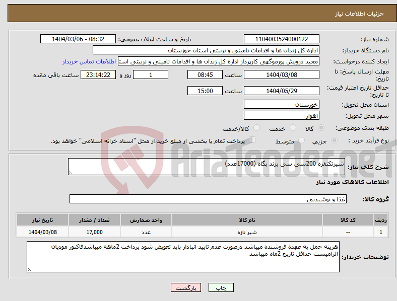This screenshot has height=301, width=397.
Task: Click the unit cell عدد
Action: [x=146, y=232]
